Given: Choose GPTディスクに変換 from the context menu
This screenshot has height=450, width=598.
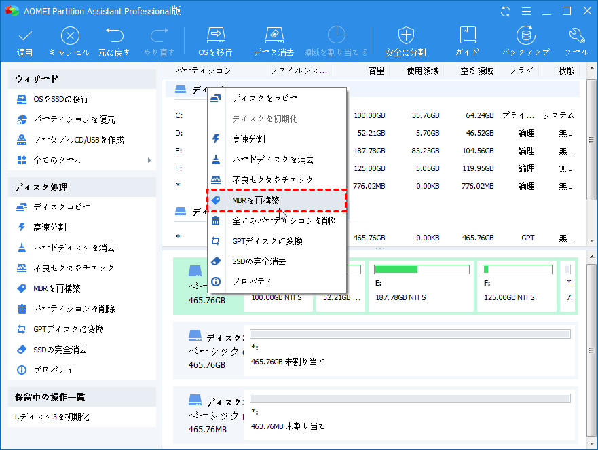Looking at the screenshot, I should [277, 241].
